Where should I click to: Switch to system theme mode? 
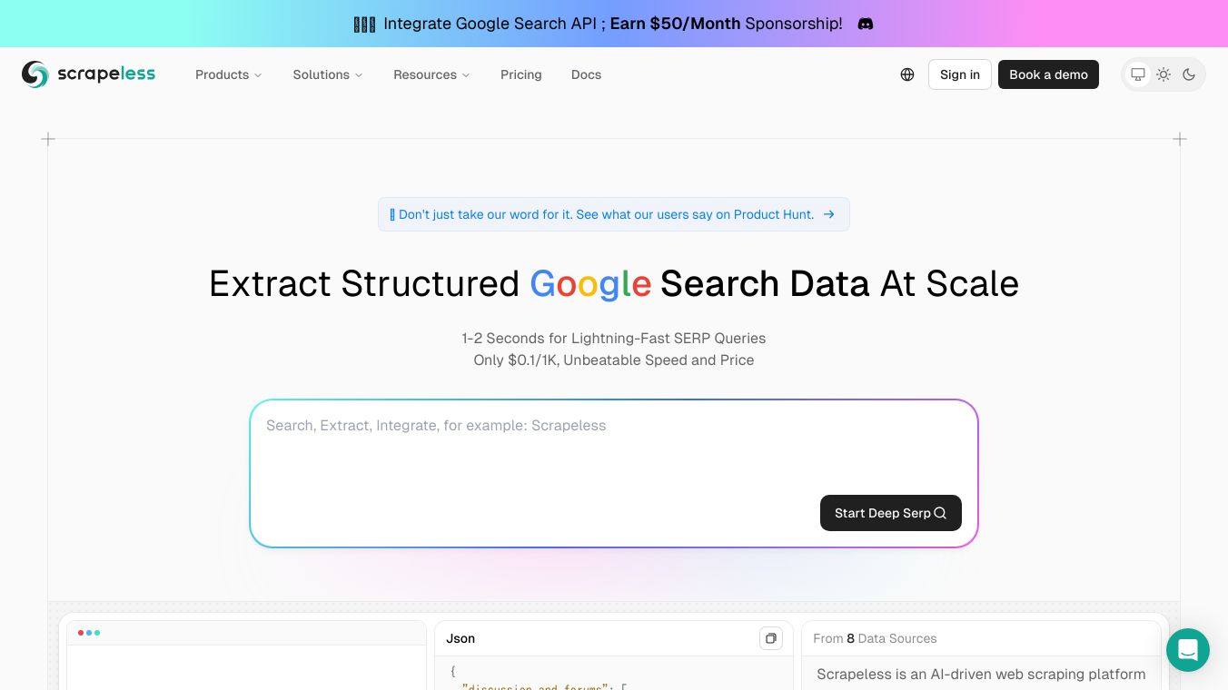[1138, 74]
